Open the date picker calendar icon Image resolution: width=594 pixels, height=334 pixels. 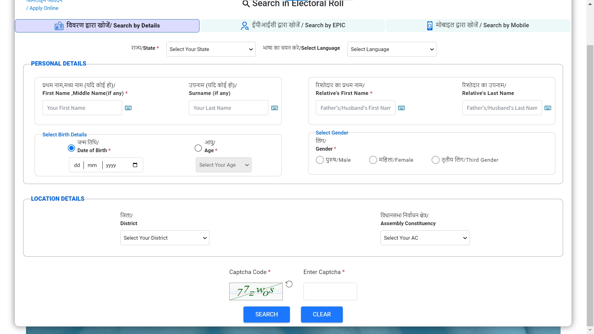(135, 165)
